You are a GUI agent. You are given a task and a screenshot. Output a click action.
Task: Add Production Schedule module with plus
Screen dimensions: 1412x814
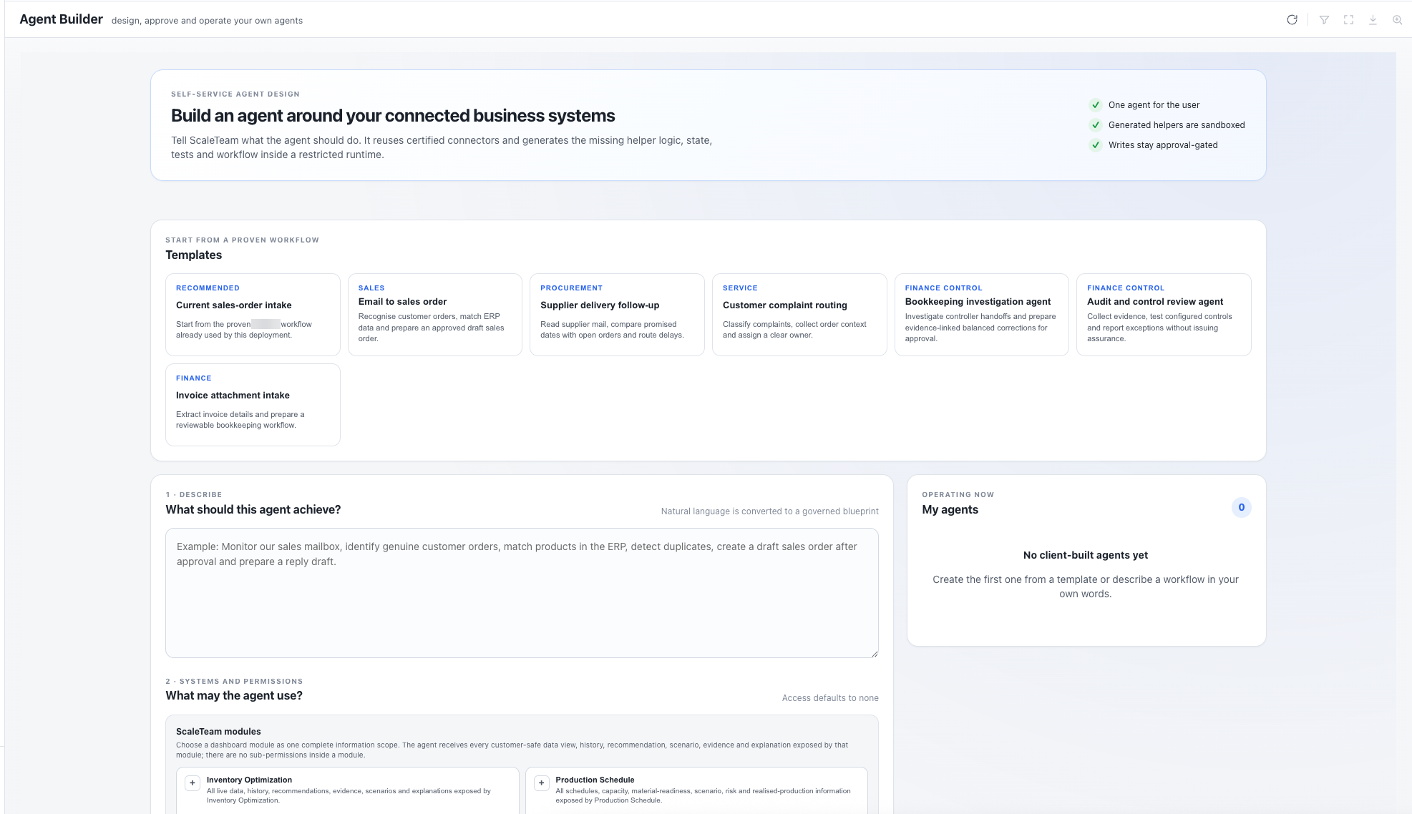tap(542, 783)
